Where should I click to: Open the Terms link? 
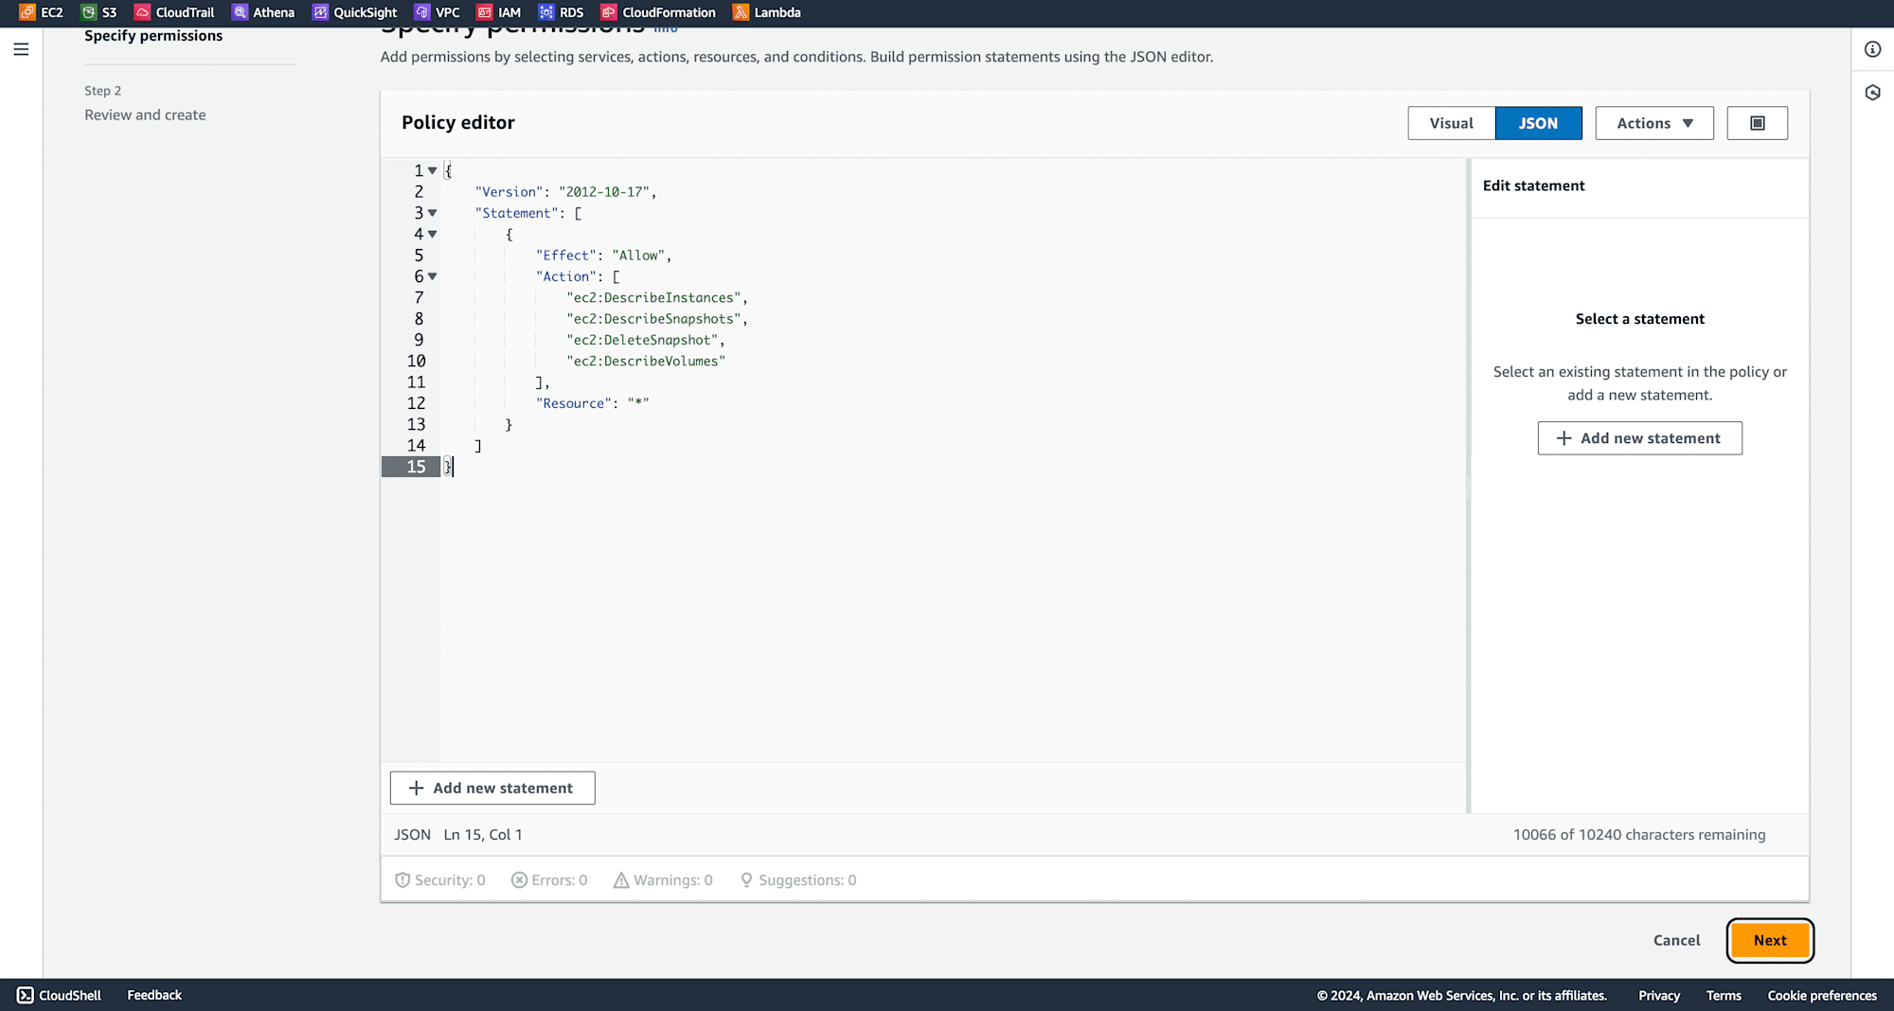click(1724, 995)
